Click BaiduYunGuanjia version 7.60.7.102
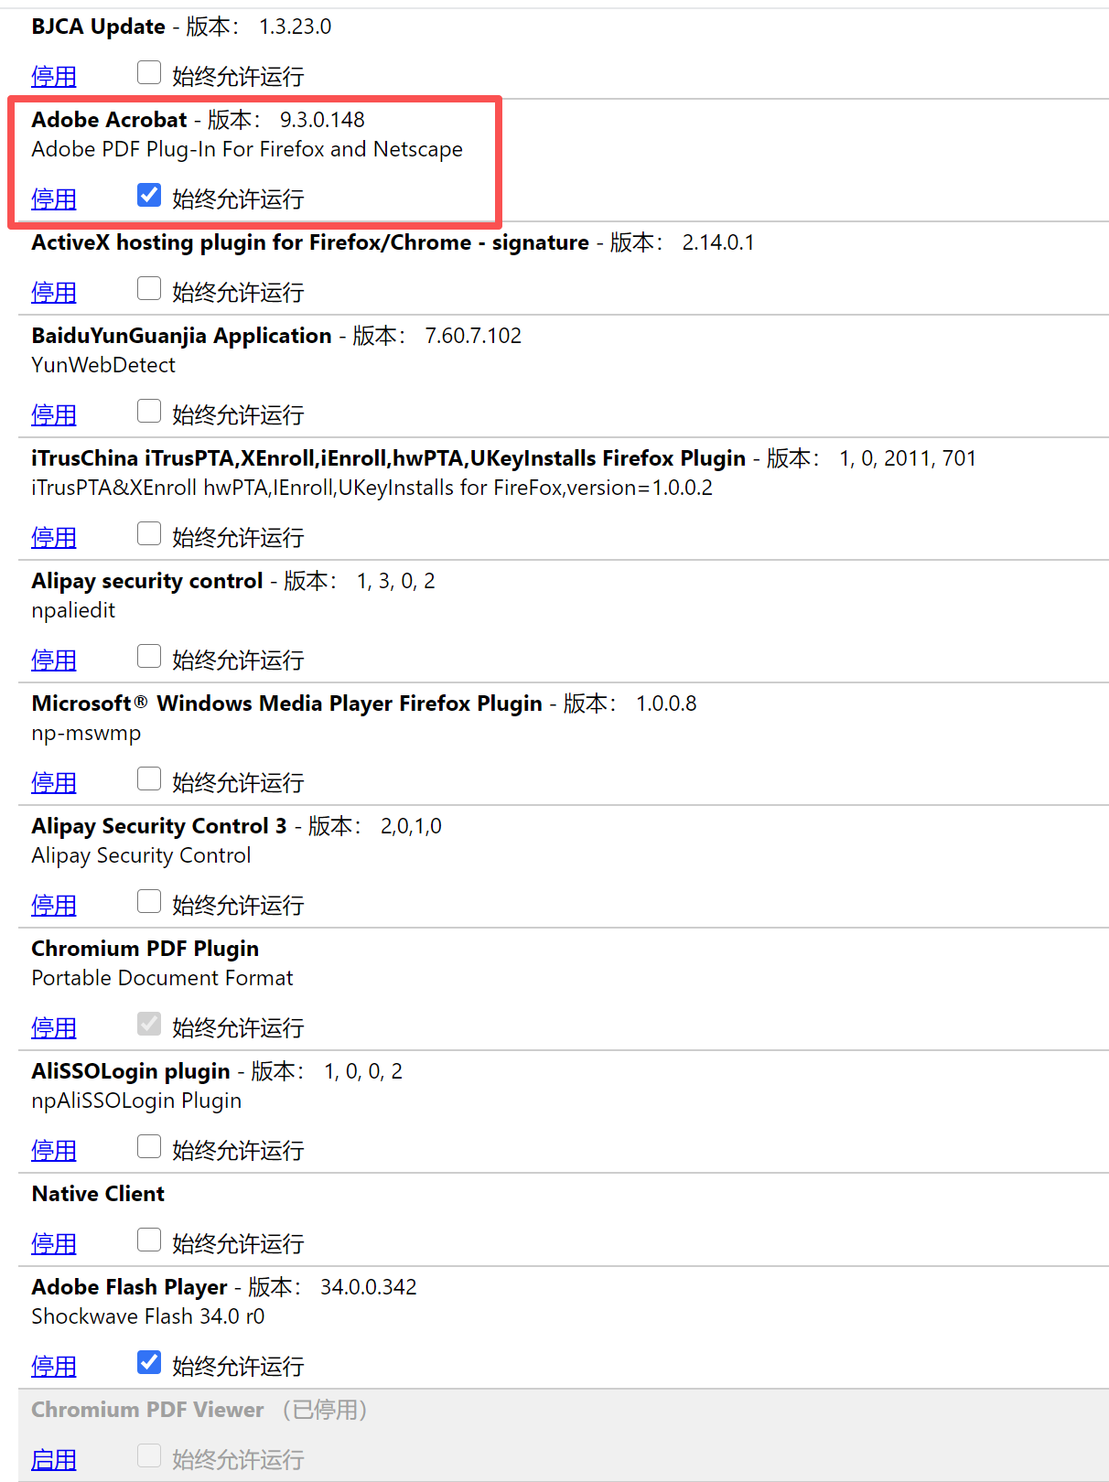This screenshot has width=1109, height=1482. (x=473, y=336)
